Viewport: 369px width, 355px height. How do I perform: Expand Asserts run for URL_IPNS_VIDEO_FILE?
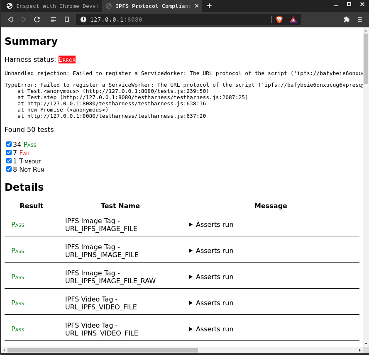[211, 329]
